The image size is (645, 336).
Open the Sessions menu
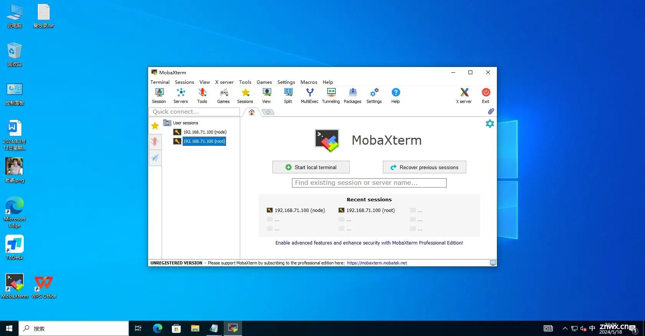[x=185, y=82]
